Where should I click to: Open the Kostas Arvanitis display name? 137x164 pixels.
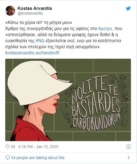(x=35, y=8)
